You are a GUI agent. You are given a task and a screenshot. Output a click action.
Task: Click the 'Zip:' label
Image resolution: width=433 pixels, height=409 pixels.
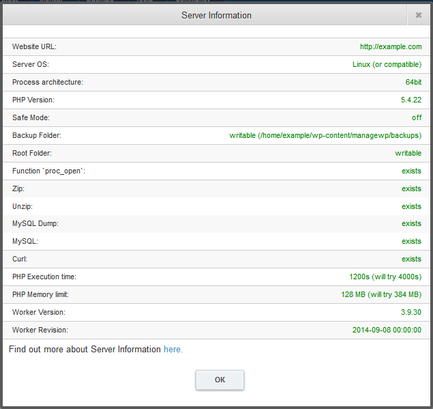(18, 188)
